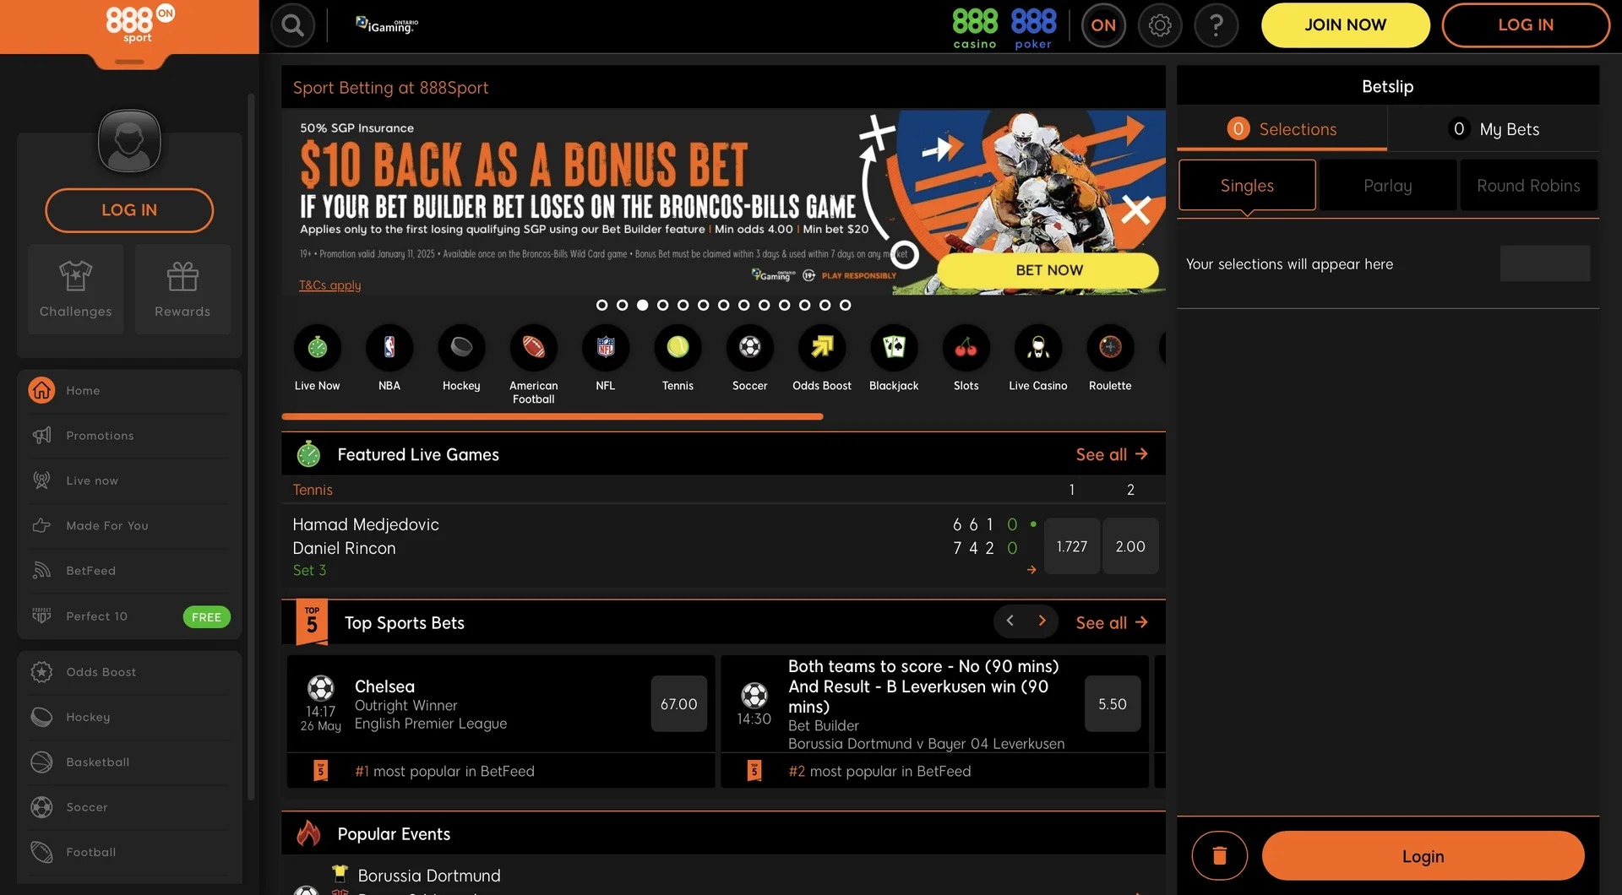Pick Medjedovic odds 1.727
Image resolution: width=1622 pixels, height=895 pixels.
(x=1071, y=546)
